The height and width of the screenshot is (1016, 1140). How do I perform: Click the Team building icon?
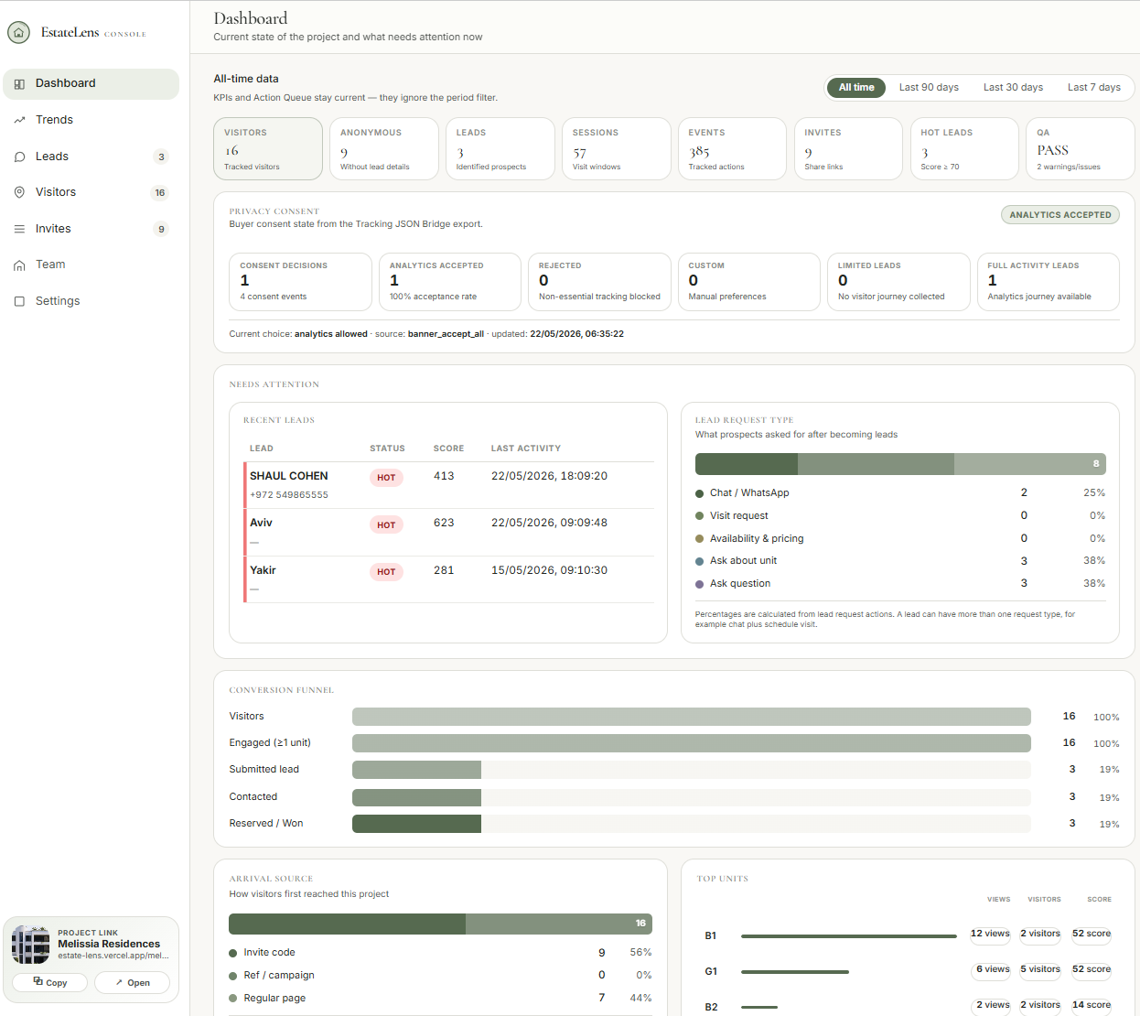pyautogui.click(x=19, y=265)
